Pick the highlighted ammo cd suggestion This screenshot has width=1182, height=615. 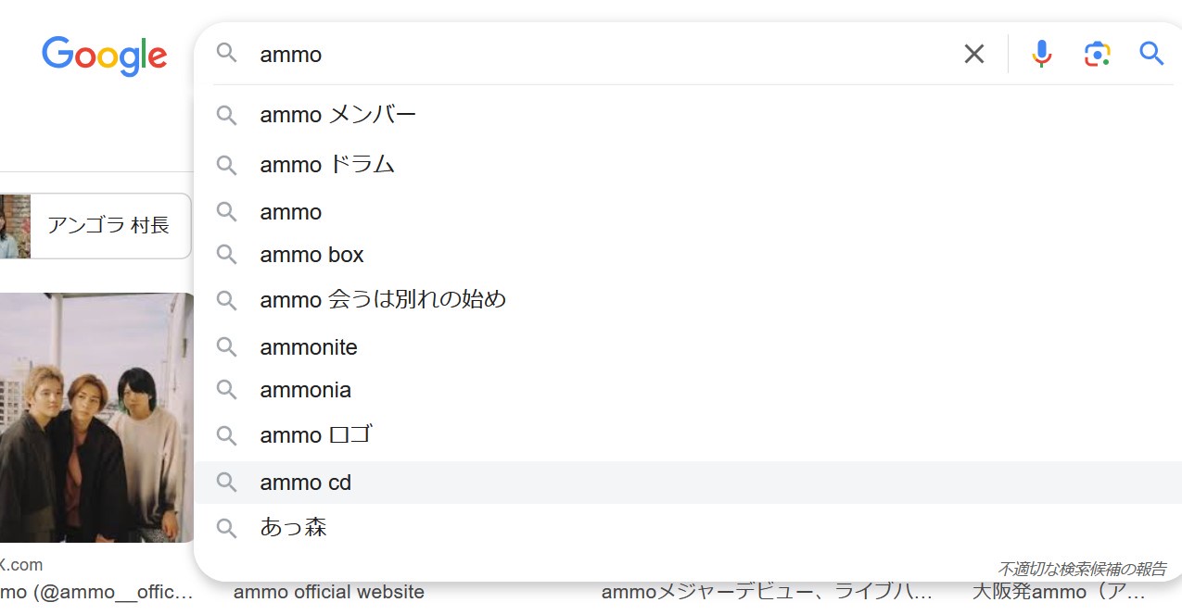pyautogui.click(x=688, y=483)
